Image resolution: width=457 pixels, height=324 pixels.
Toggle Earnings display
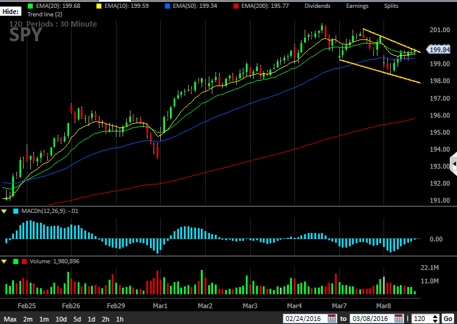(357, 6)
